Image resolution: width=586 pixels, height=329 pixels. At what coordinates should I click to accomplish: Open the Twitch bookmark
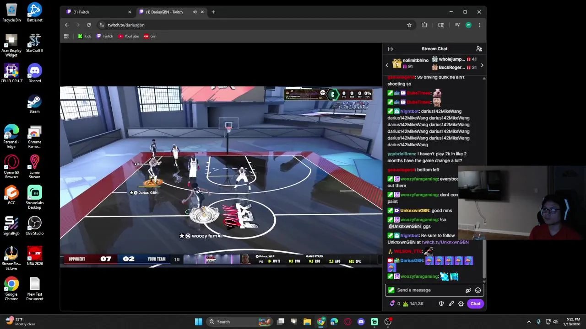click(x=105, y=36)
